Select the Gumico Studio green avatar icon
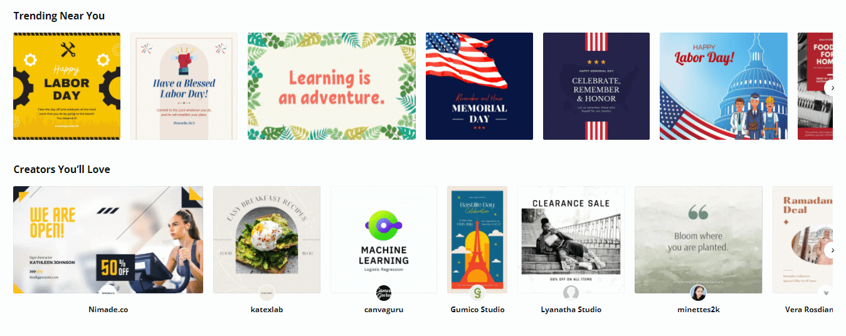The image size is (846, 336). coord(477,293)
